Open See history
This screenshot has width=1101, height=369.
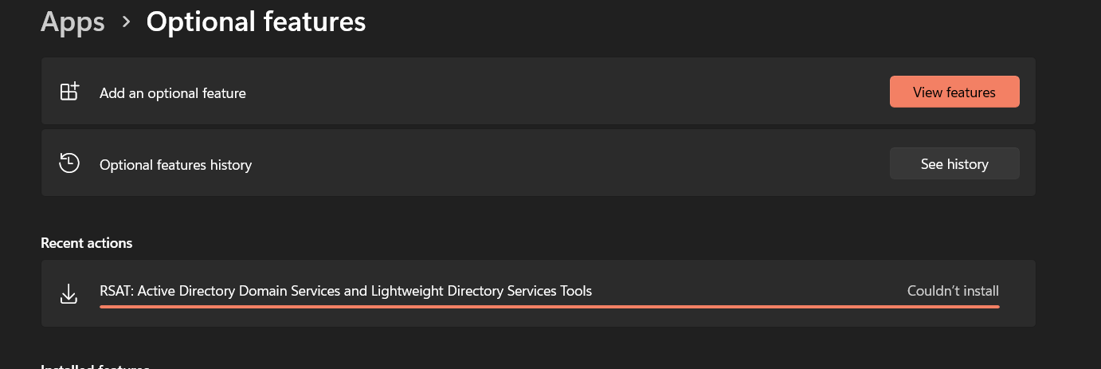(x=954, y=163)
